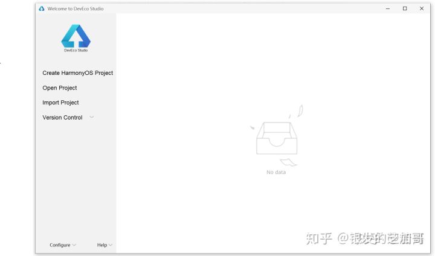Viewport: 435px width, 256px height.
Task: Click the 'No data' text
Action: [x=276, y=172]
